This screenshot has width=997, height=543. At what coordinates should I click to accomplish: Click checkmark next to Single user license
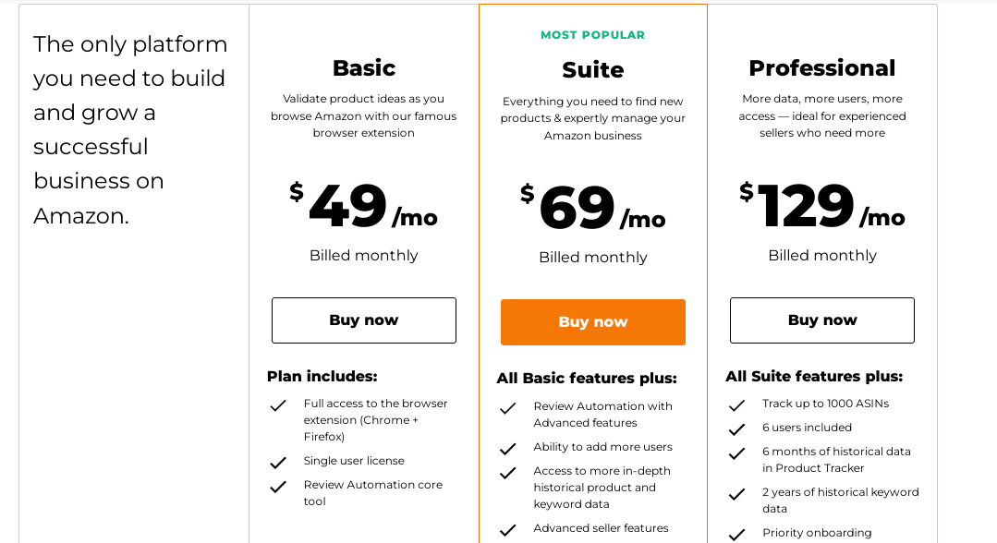(x=278, y=463)
